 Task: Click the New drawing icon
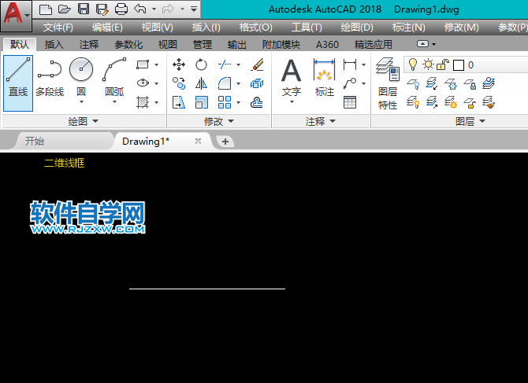point(46,9)
